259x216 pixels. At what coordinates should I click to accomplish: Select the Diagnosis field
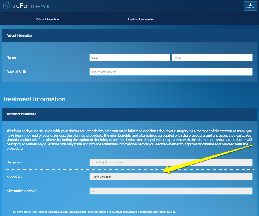(x=171, y=162)
